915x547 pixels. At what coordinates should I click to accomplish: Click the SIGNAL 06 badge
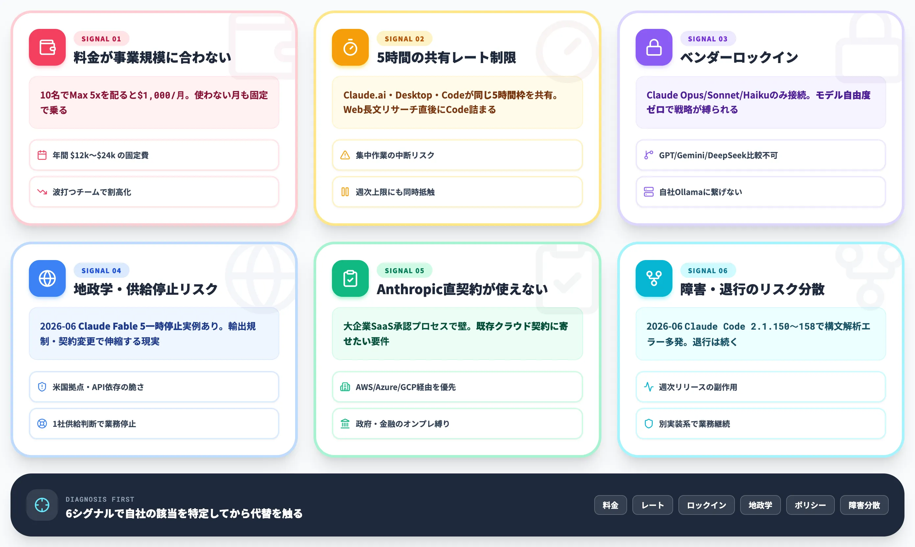pyautogui.click(x=708, y=271)
